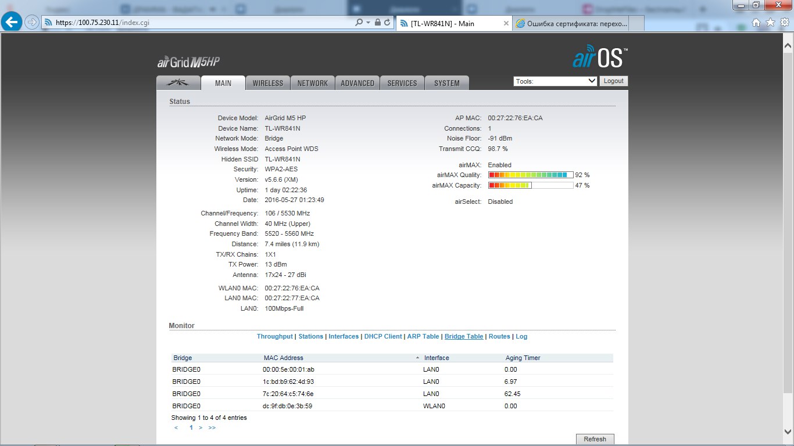Screen dimensions: 794x446
Task: Open the Throughput monitor link
Action: coord(275,336)
